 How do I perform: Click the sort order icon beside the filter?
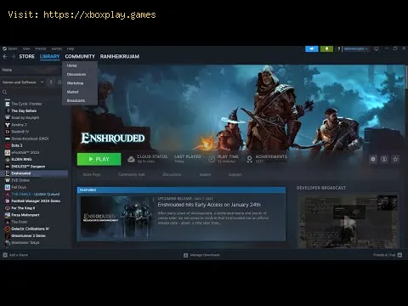coord(51,82)
